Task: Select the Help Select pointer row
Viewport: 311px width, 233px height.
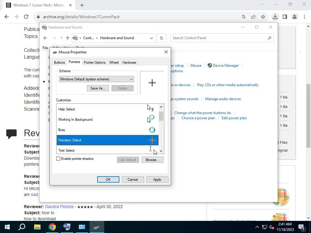Action: click(108, 109)
